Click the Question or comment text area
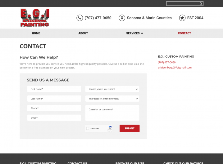 pyautogui.click(x=112, y=113)
